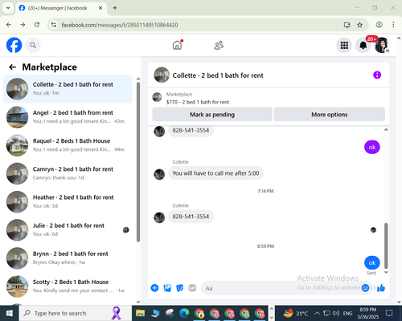Image resolution: width=402 pixels, height=321 pixels.
Task: Click message 'You will have to call me after 5:00'
Action: [215, 173]
